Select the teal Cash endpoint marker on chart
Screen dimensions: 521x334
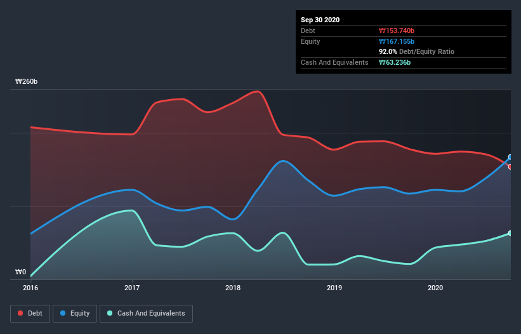pyautogui.click(x=510, y=233)
